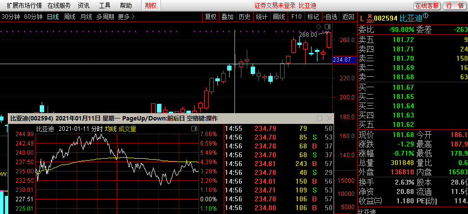Screen dimensions: 468x214
Task: Click the 统计 statistics toolbar button
Action: point(261,17)
